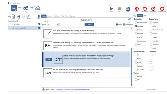This screenshot has height=94, width=167.
Task: Switch to the Wafer Plan tab
Action: tap(64, 16)
